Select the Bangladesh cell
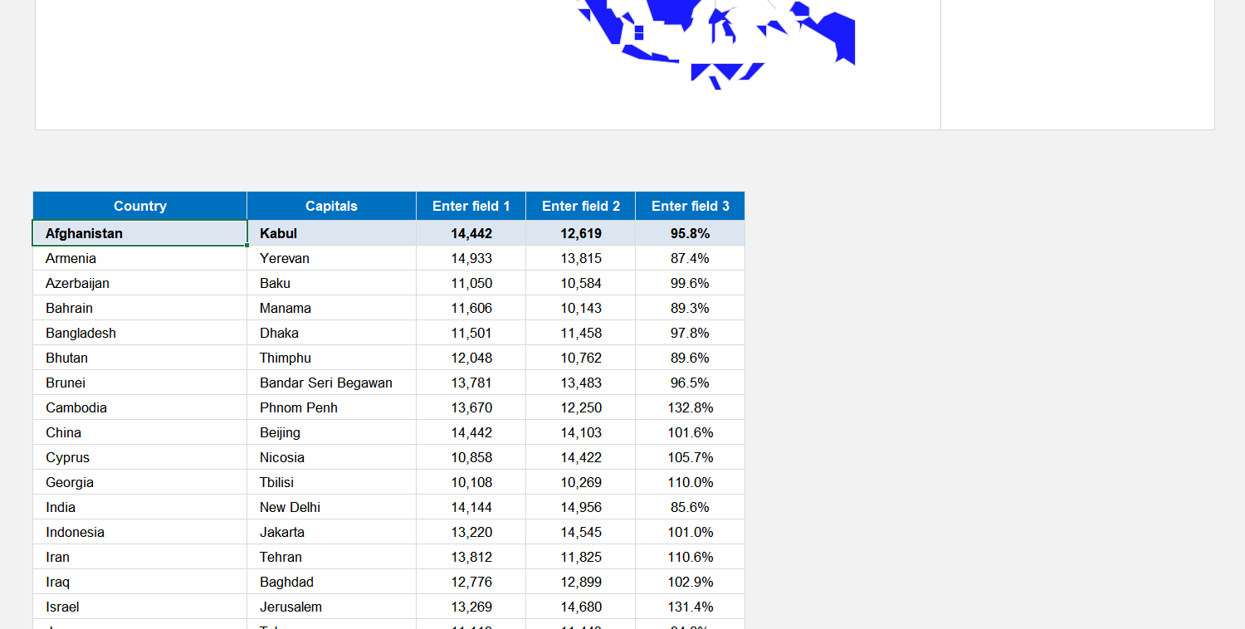This screenshot has width=1245, height=629. [x=139, y=333]
